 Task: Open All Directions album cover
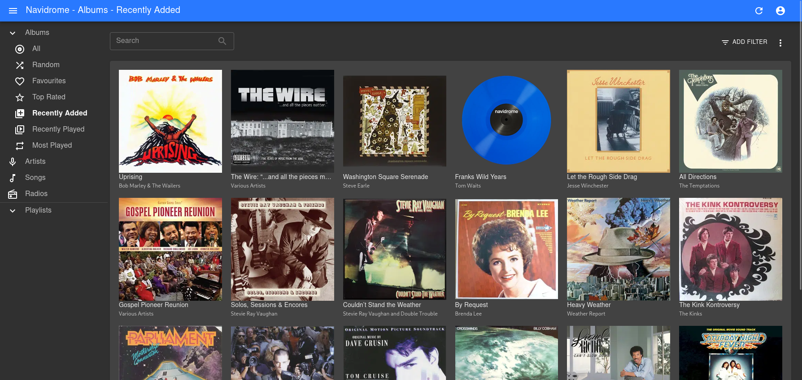(x=731, y=121)
